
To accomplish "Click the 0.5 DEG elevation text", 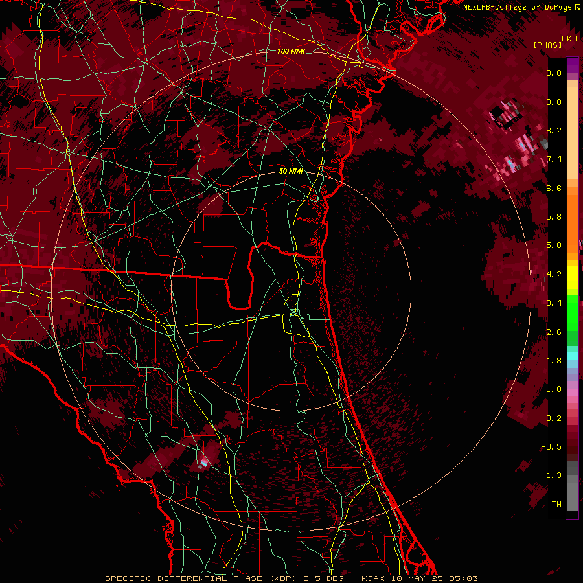I will (x=322, y=578).
